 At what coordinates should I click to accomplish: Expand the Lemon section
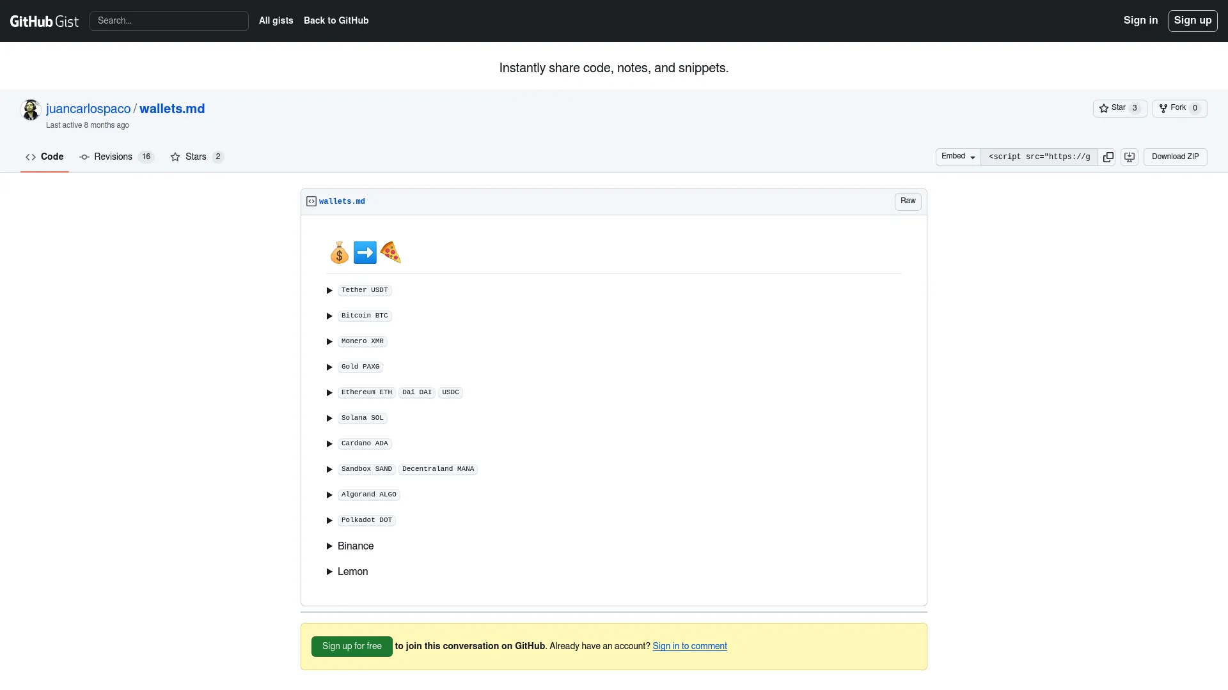(352, 572)
